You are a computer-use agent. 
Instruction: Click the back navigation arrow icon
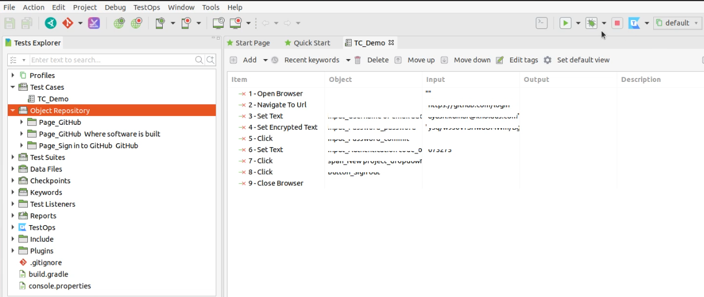pos(265,23)
